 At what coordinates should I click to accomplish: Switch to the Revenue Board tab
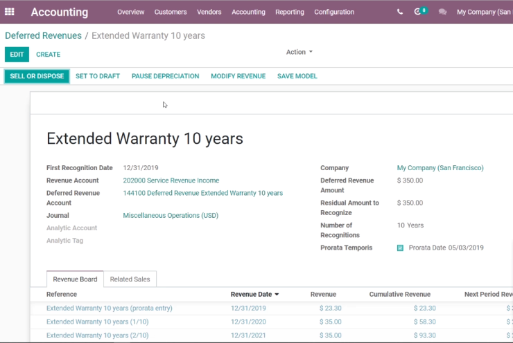pos(75,279)
